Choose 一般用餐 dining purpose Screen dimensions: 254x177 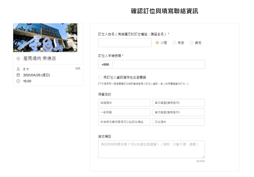(124, 112)
